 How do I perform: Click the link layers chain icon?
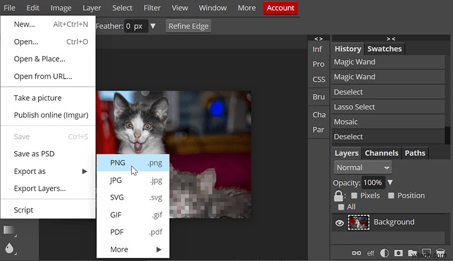pyautogui.click(x=356, y=253)
